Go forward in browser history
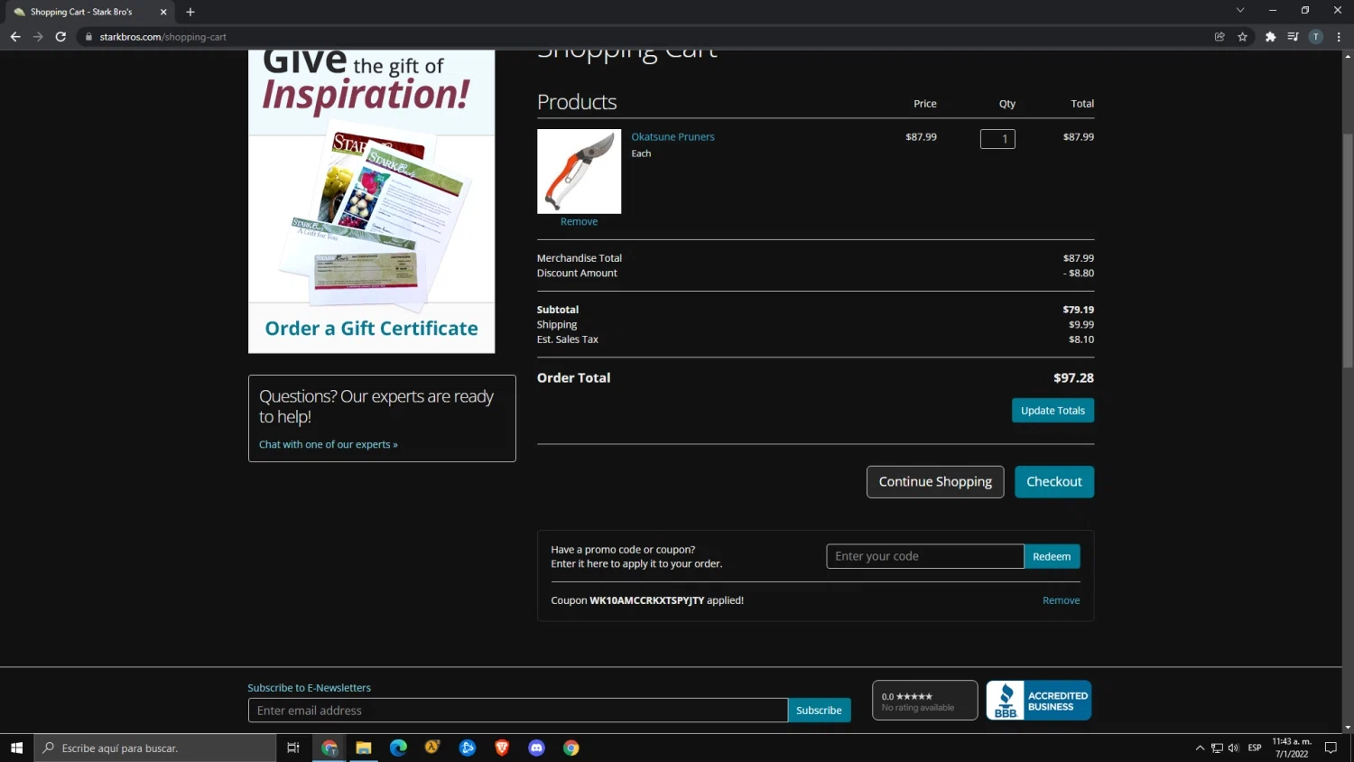Image resolution: width=1354 pixels, height=762 pixels. (38, 37)
